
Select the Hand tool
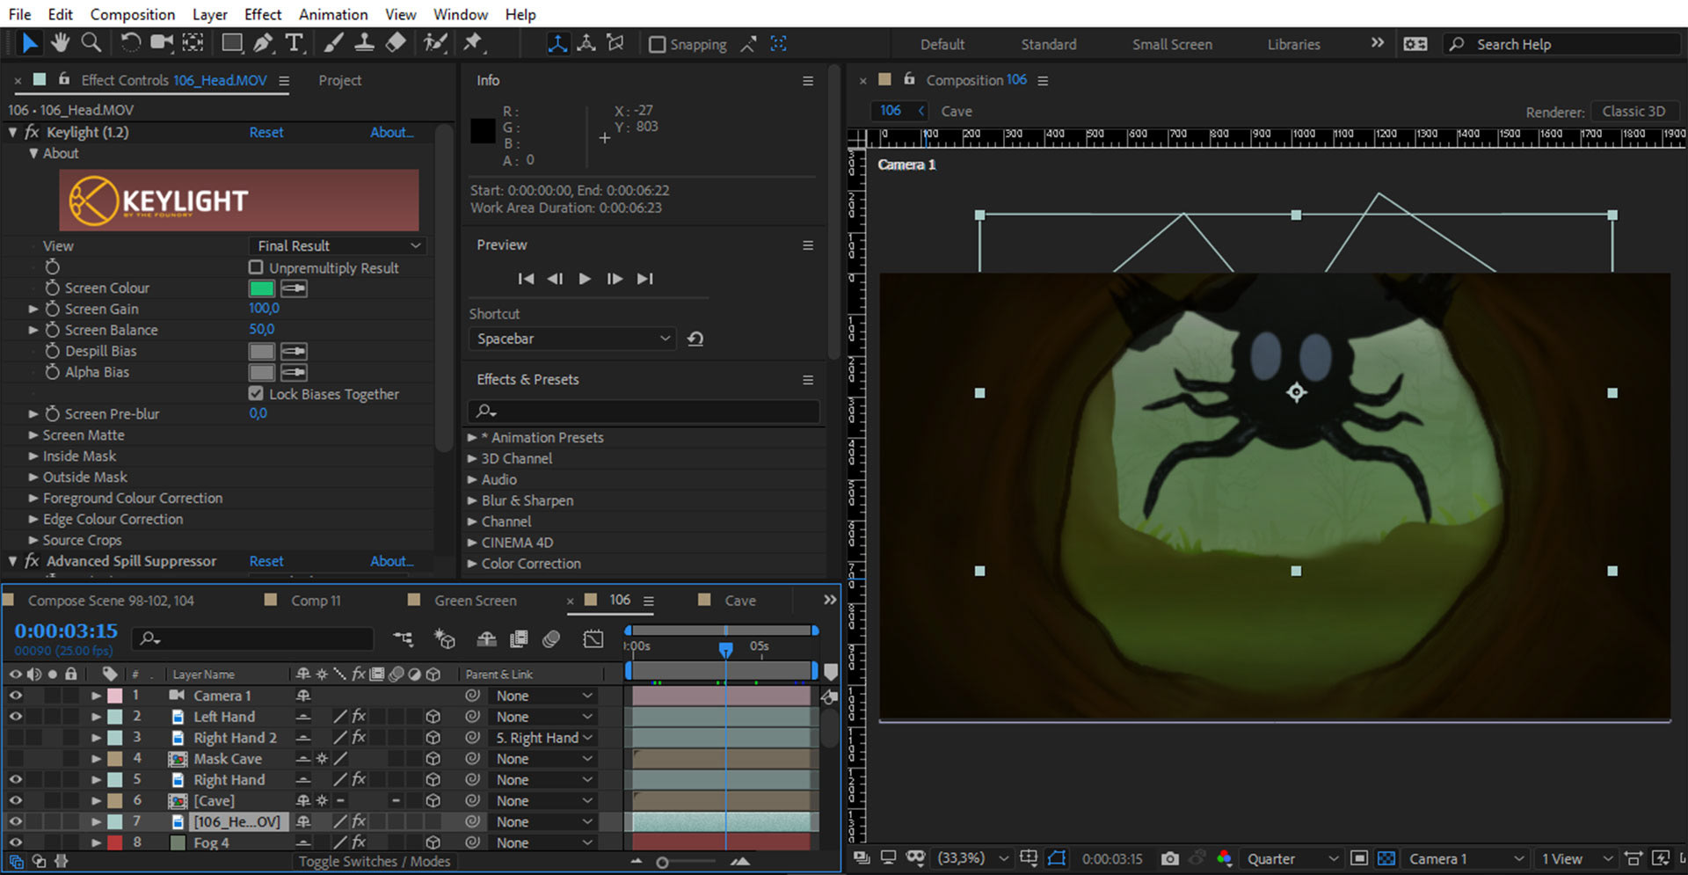(60, 42)
